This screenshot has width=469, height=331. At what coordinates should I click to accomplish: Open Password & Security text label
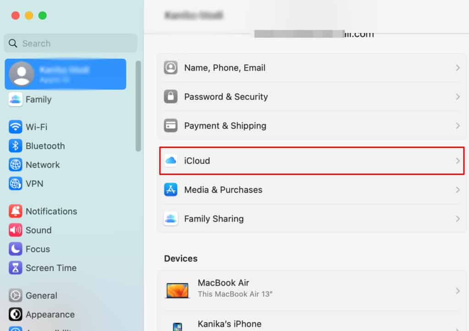226,97
